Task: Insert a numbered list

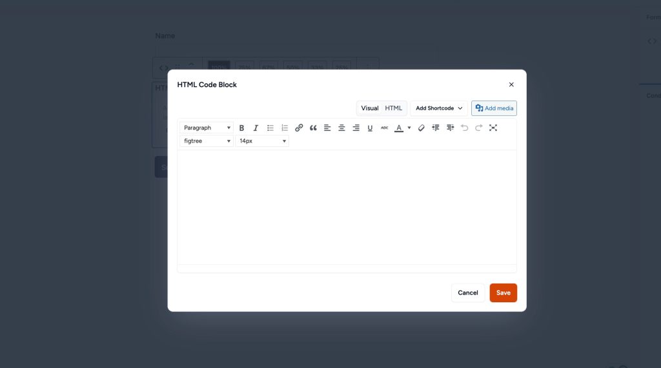Action: coord(285,128)
